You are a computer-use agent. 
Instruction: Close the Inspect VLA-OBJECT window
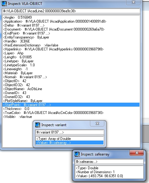[x=133, y=2]
